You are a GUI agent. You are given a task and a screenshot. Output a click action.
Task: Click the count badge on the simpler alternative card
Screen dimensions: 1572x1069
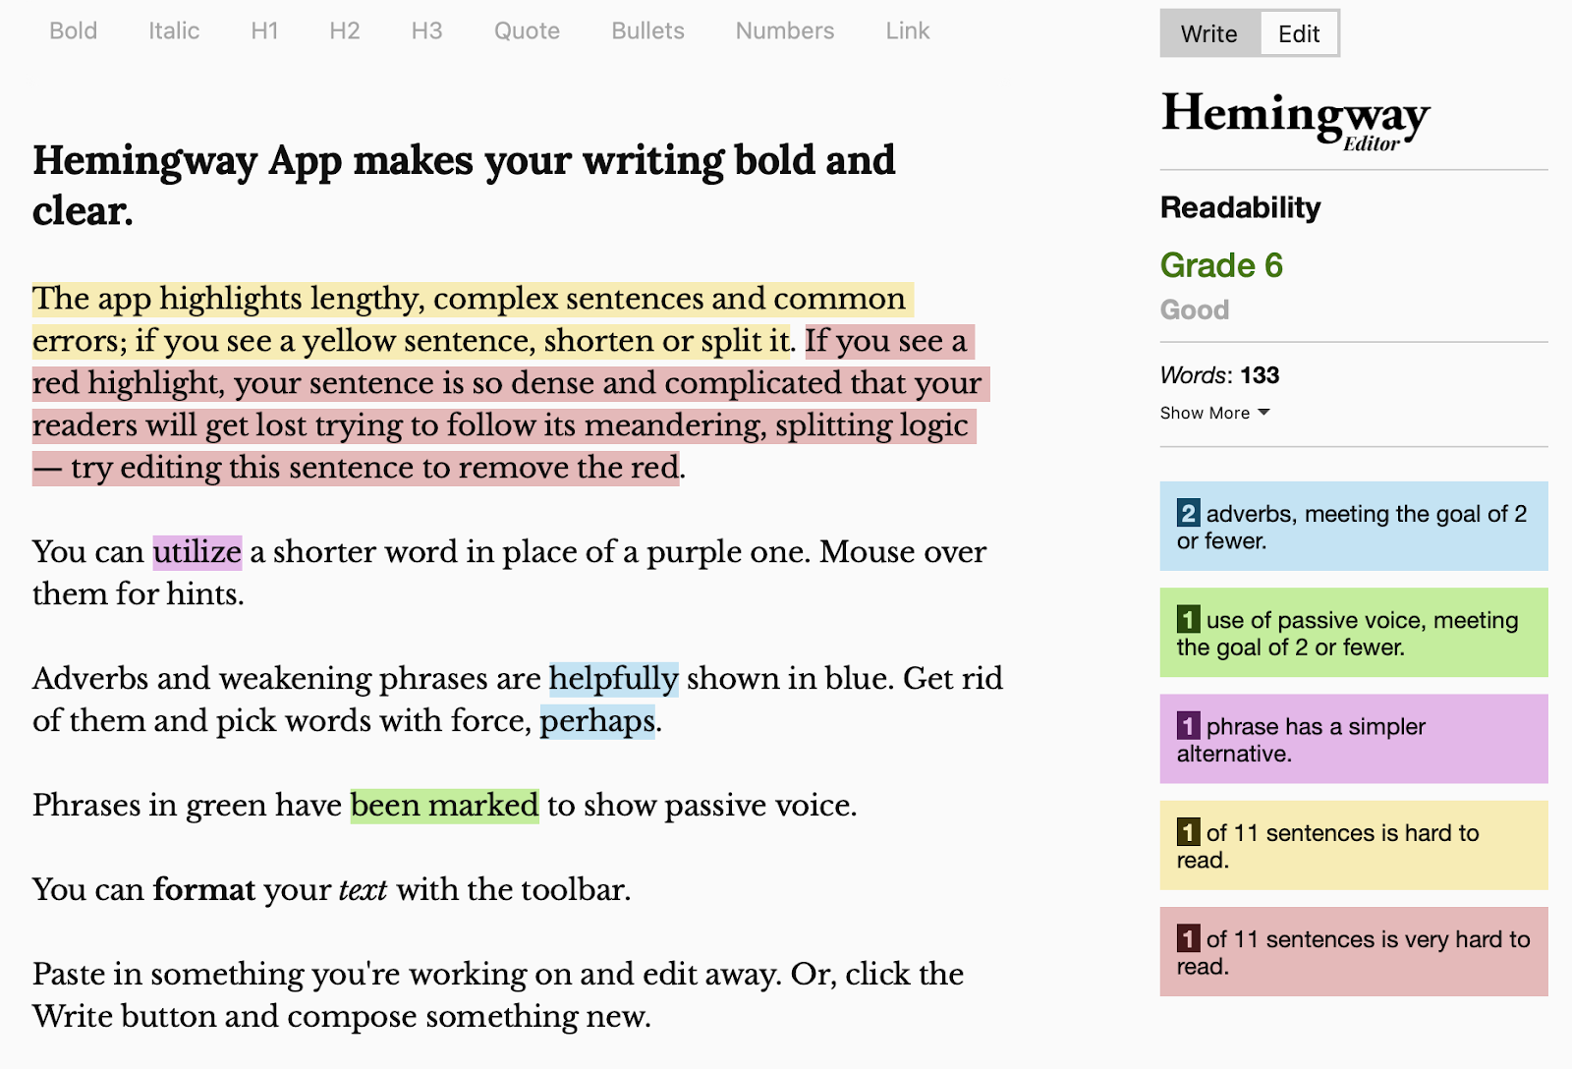pos(1188,726)
